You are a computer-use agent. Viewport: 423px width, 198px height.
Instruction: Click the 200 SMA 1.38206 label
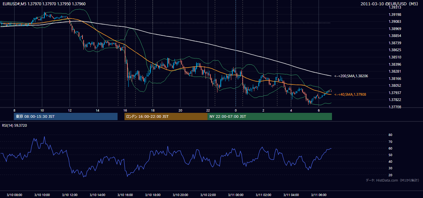click(351, 76)
